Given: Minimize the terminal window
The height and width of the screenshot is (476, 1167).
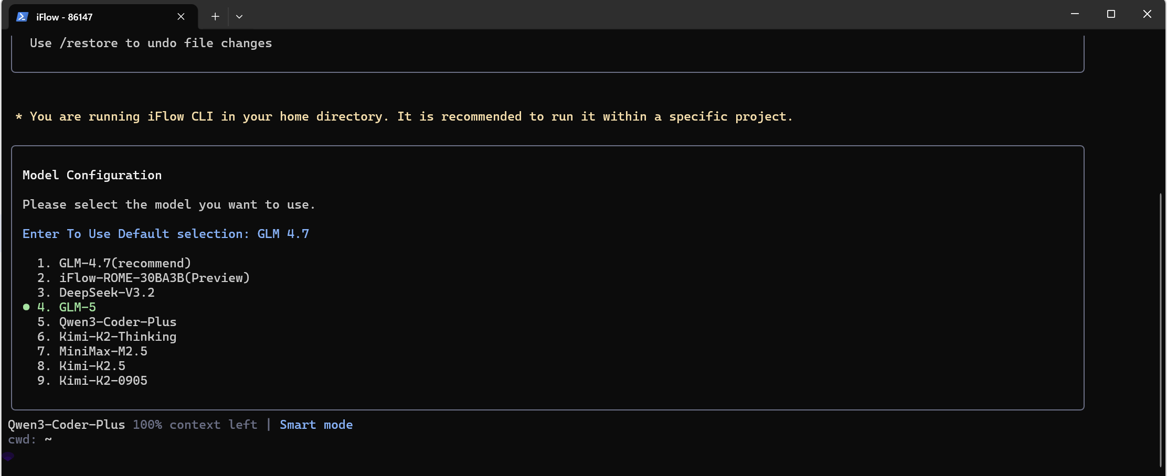Looking at the screenshot, I should coord(1075,14).
